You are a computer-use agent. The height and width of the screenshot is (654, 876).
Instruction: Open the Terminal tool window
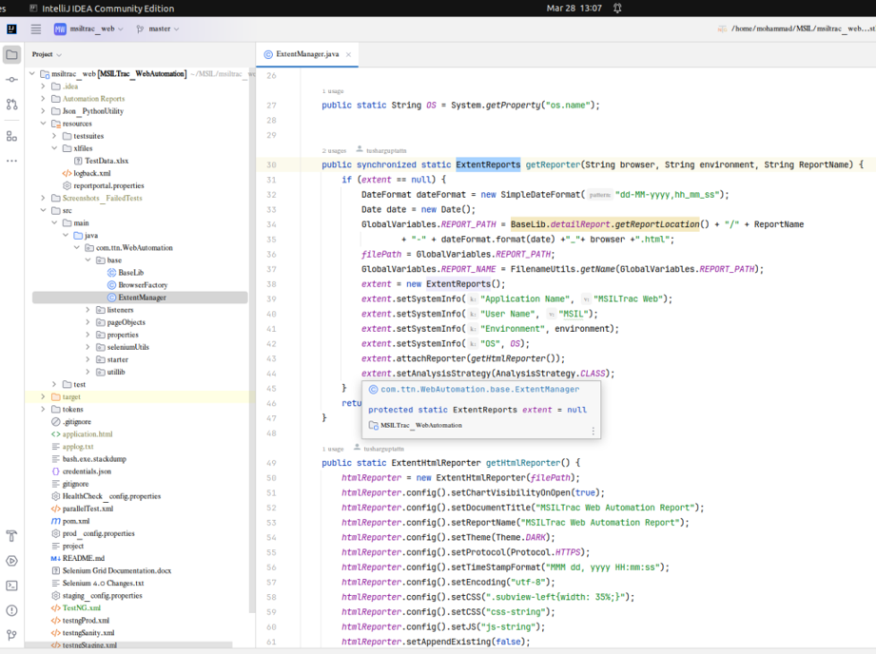(11, 586)
